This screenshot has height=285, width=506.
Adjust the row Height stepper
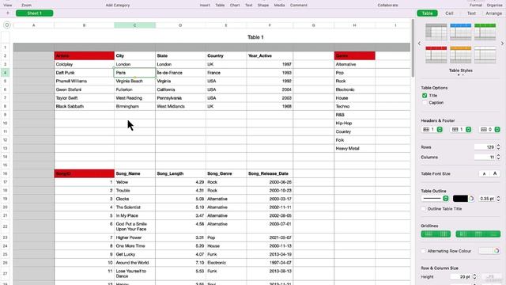474,277
